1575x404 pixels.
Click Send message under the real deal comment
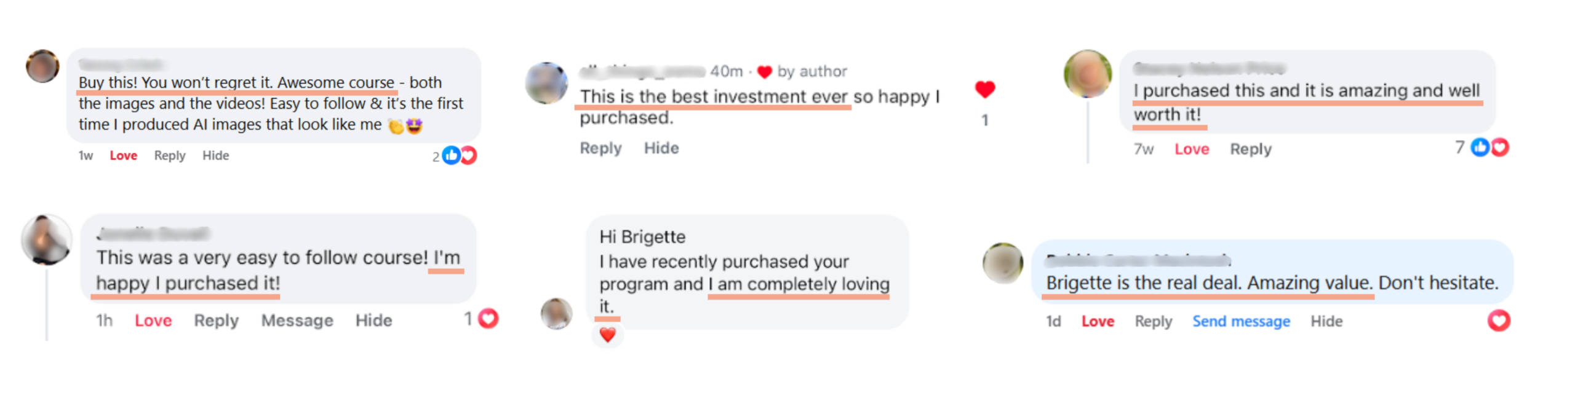coord(1241,321)
